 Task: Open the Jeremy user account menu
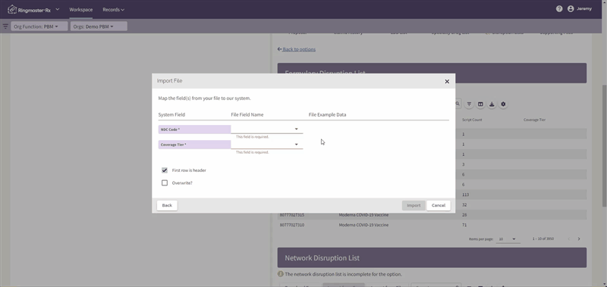580,9
